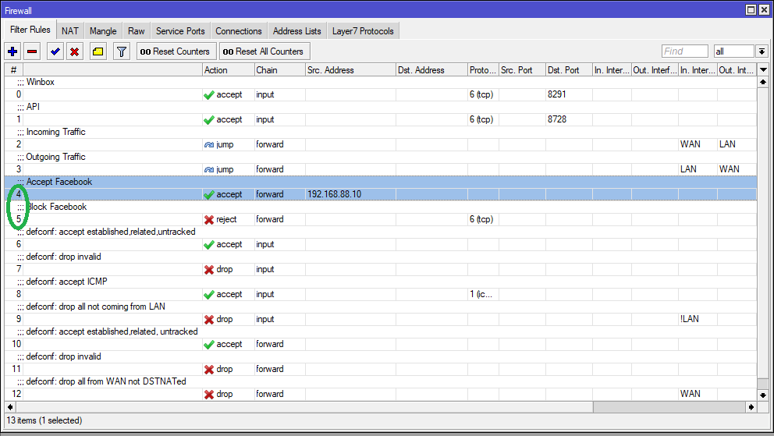Open the 'all' chain filter dropdown arrow
774x436 pixels.
762,51
